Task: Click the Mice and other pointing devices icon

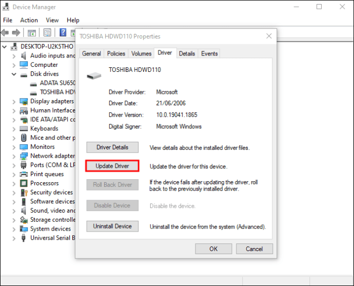Action: (24, 138)
